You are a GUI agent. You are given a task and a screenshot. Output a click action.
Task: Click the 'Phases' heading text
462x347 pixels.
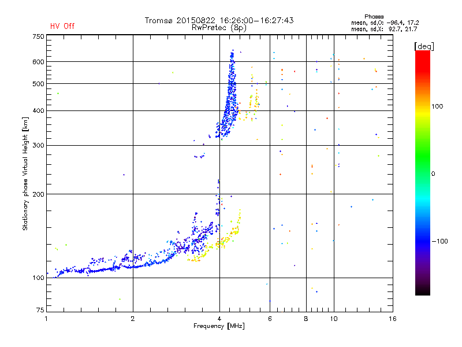(374, 17)
